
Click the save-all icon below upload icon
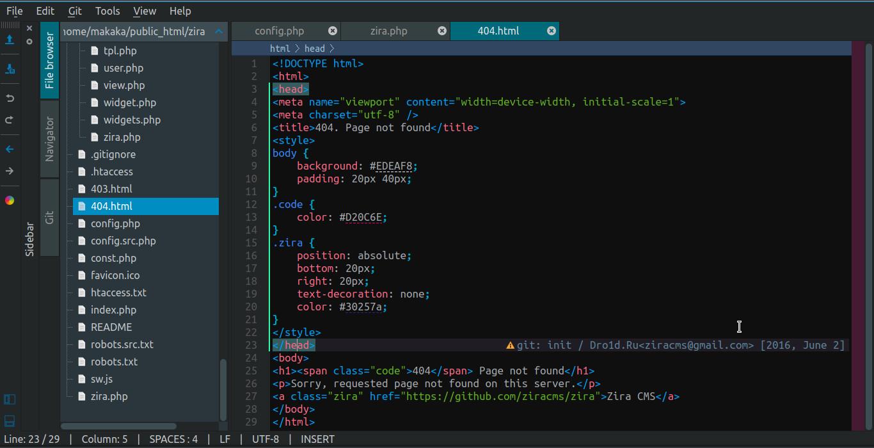pyautogui.click(x=10, y=68)
